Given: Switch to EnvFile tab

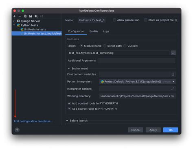Looking at the screenshot, I should (94, 31).
